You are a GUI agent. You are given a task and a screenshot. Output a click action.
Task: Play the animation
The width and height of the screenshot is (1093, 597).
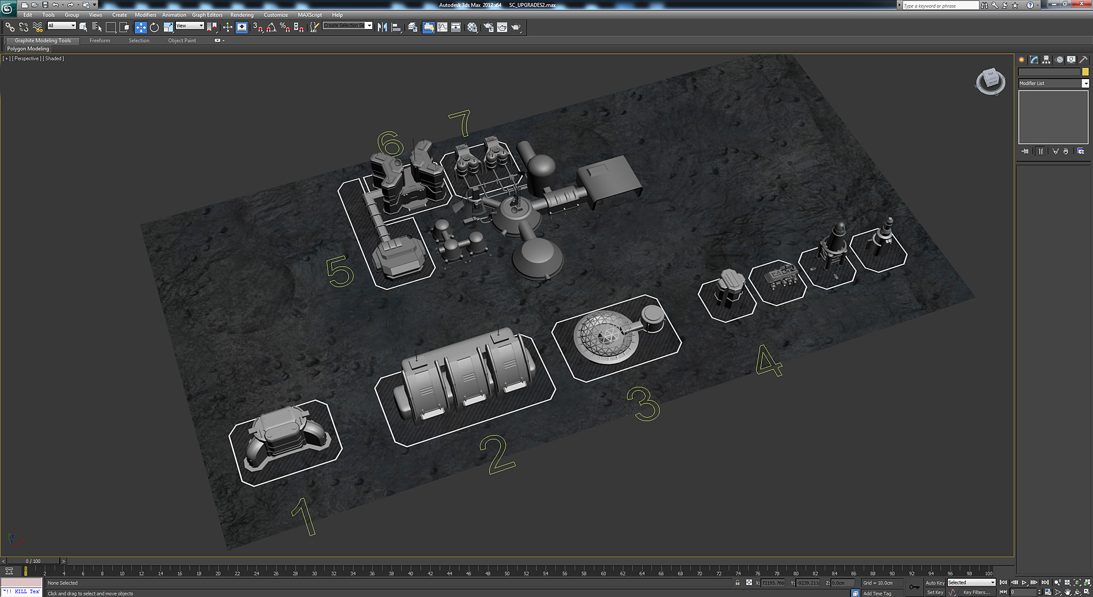(x=1024, y=582)
